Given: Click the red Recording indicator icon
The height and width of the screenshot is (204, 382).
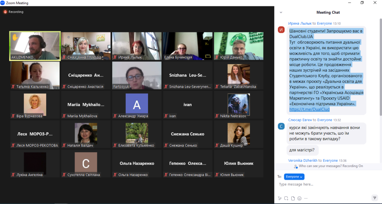Looking at the screenshot, I should pos(5,12).
